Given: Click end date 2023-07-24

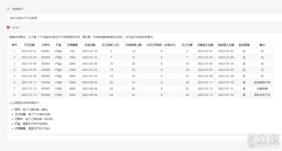Looking at the screenshot, I should (226, 76).
